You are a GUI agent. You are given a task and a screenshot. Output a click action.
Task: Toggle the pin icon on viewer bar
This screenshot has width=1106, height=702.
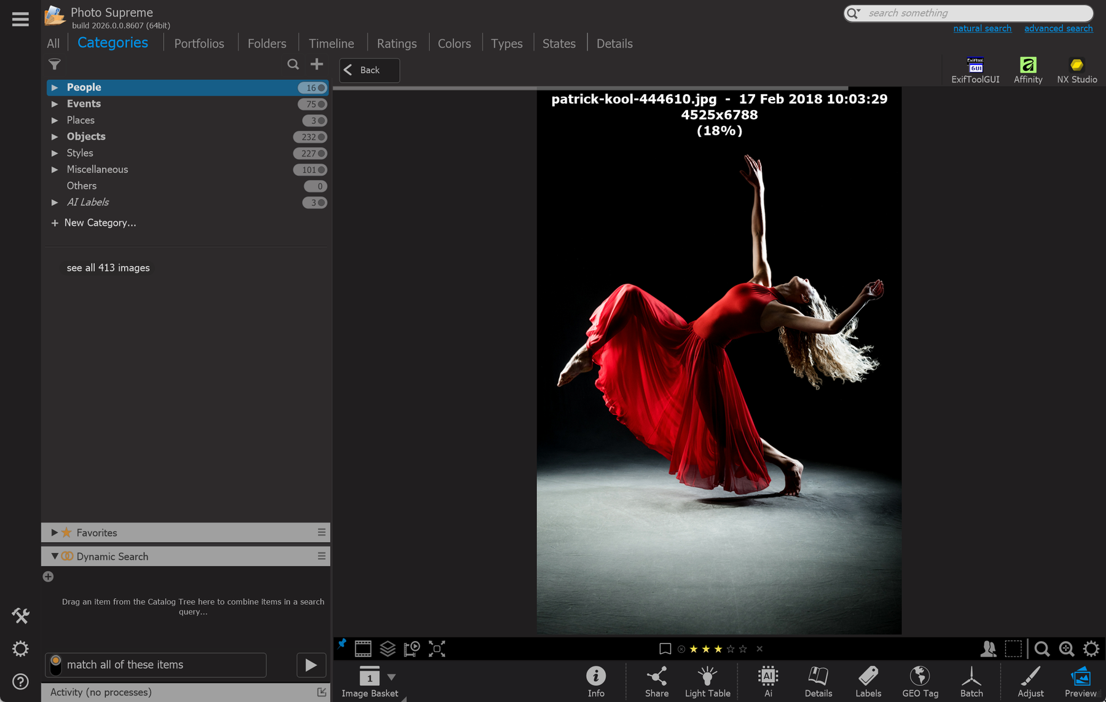coord(342,644)
